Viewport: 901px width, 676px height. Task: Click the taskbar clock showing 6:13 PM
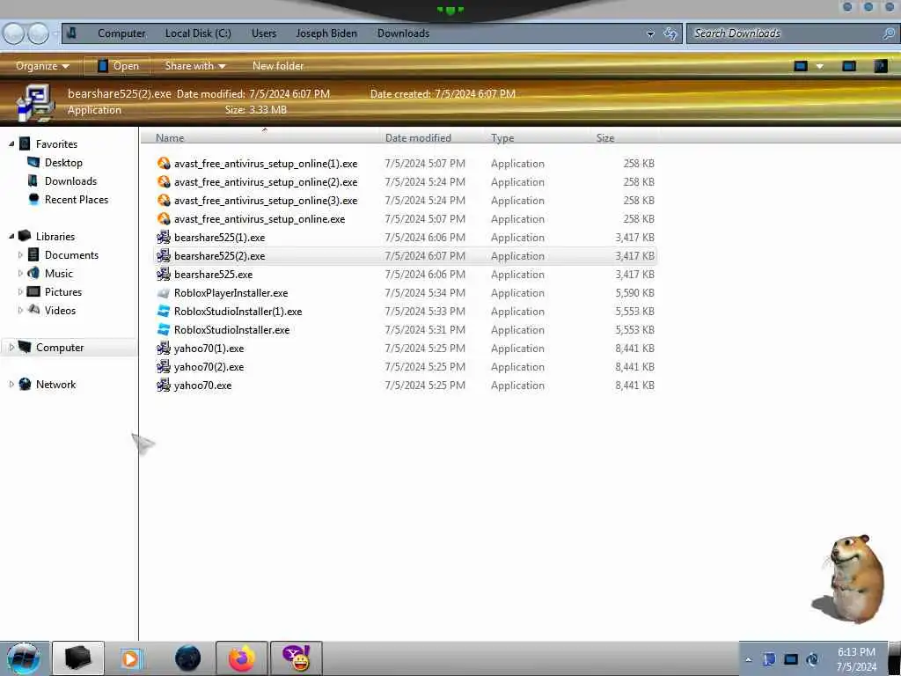(856, 659)
